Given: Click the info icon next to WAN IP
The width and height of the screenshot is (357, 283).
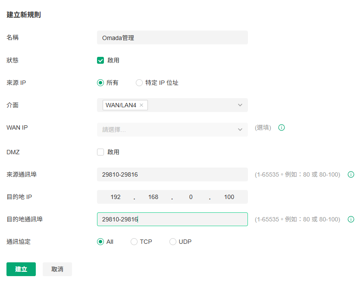Looking at the screenshot, I should [282, 128].
